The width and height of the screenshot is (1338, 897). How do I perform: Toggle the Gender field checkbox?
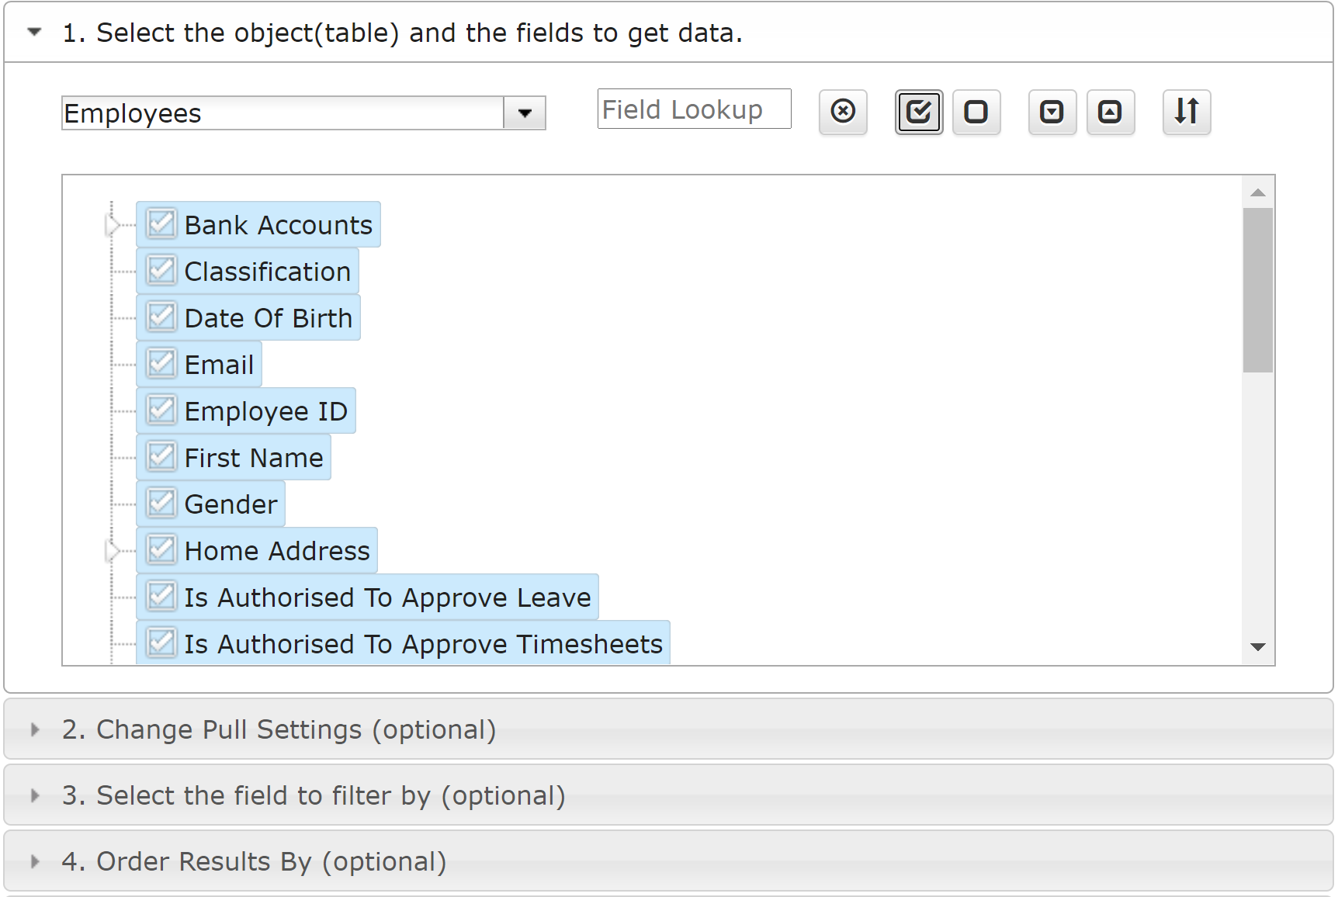(x=161, y=504)
